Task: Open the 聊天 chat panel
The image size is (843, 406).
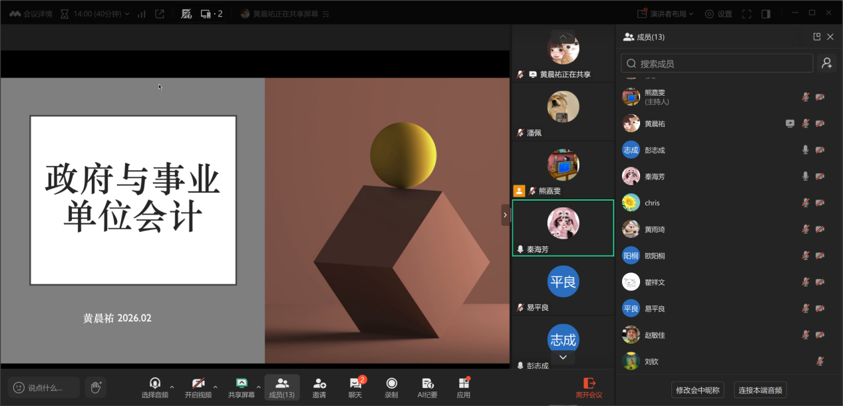Action: pyautogui.click(x=355, y=387)
